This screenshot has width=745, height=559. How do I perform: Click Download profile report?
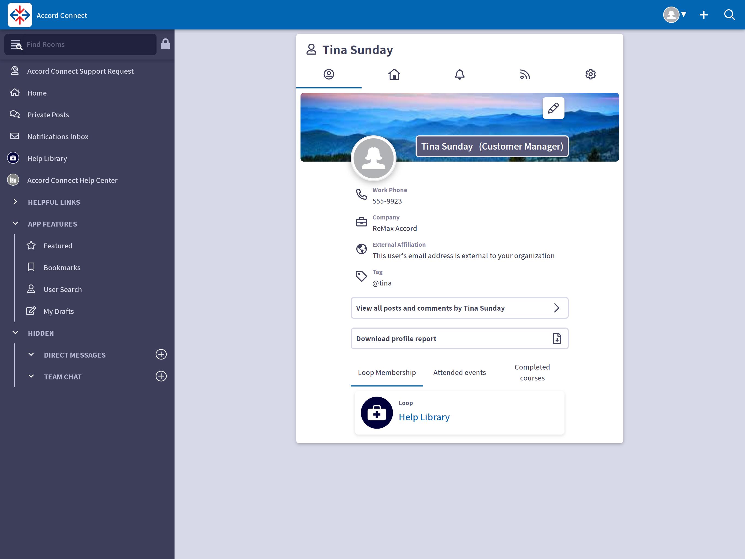459,338
